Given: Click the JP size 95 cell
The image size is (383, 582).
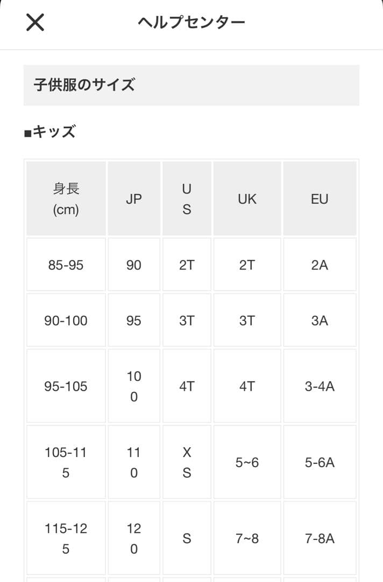Looking at the screenshot, I should [134, 321].
